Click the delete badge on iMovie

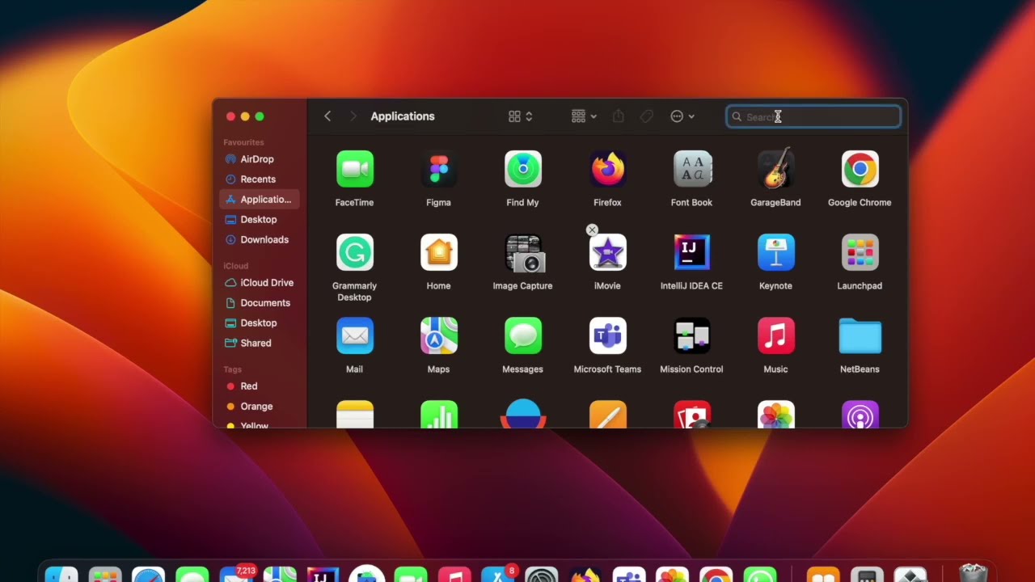pos(592,230)
